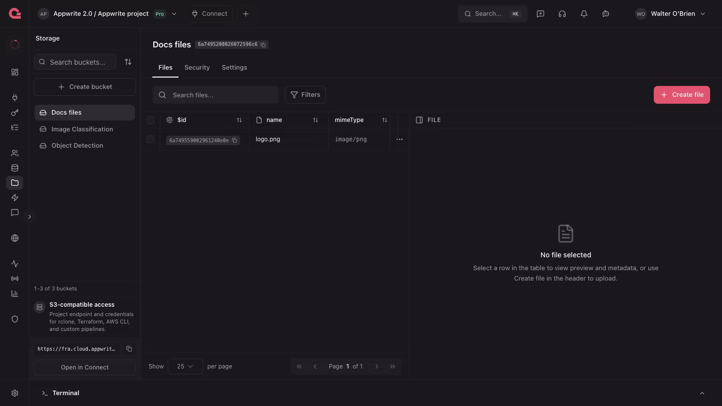722x406 pixels.
Task: Open the settings gear icon at bottom left
Action: [x=15, y=393]
